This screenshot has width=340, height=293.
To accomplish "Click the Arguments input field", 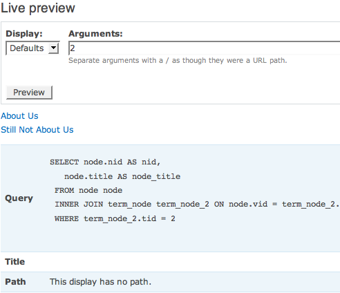I will pos(205,48).
